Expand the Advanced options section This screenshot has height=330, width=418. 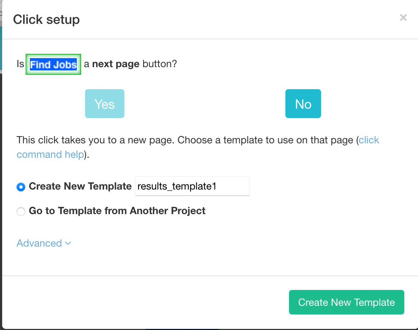click(39, 243)
